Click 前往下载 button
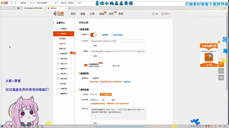This screenshot has width=229, height=128. (x=116, y=66)
